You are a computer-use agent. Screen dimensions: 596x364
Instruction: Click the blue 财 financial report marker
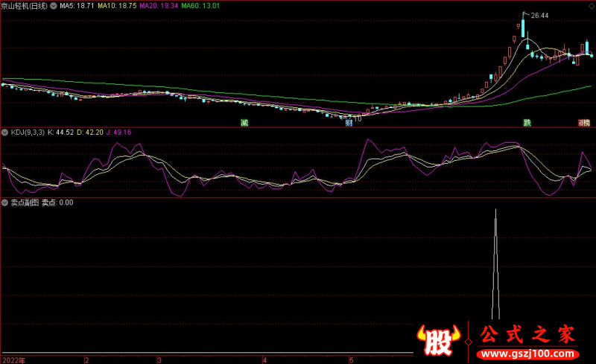coord(349,123)
